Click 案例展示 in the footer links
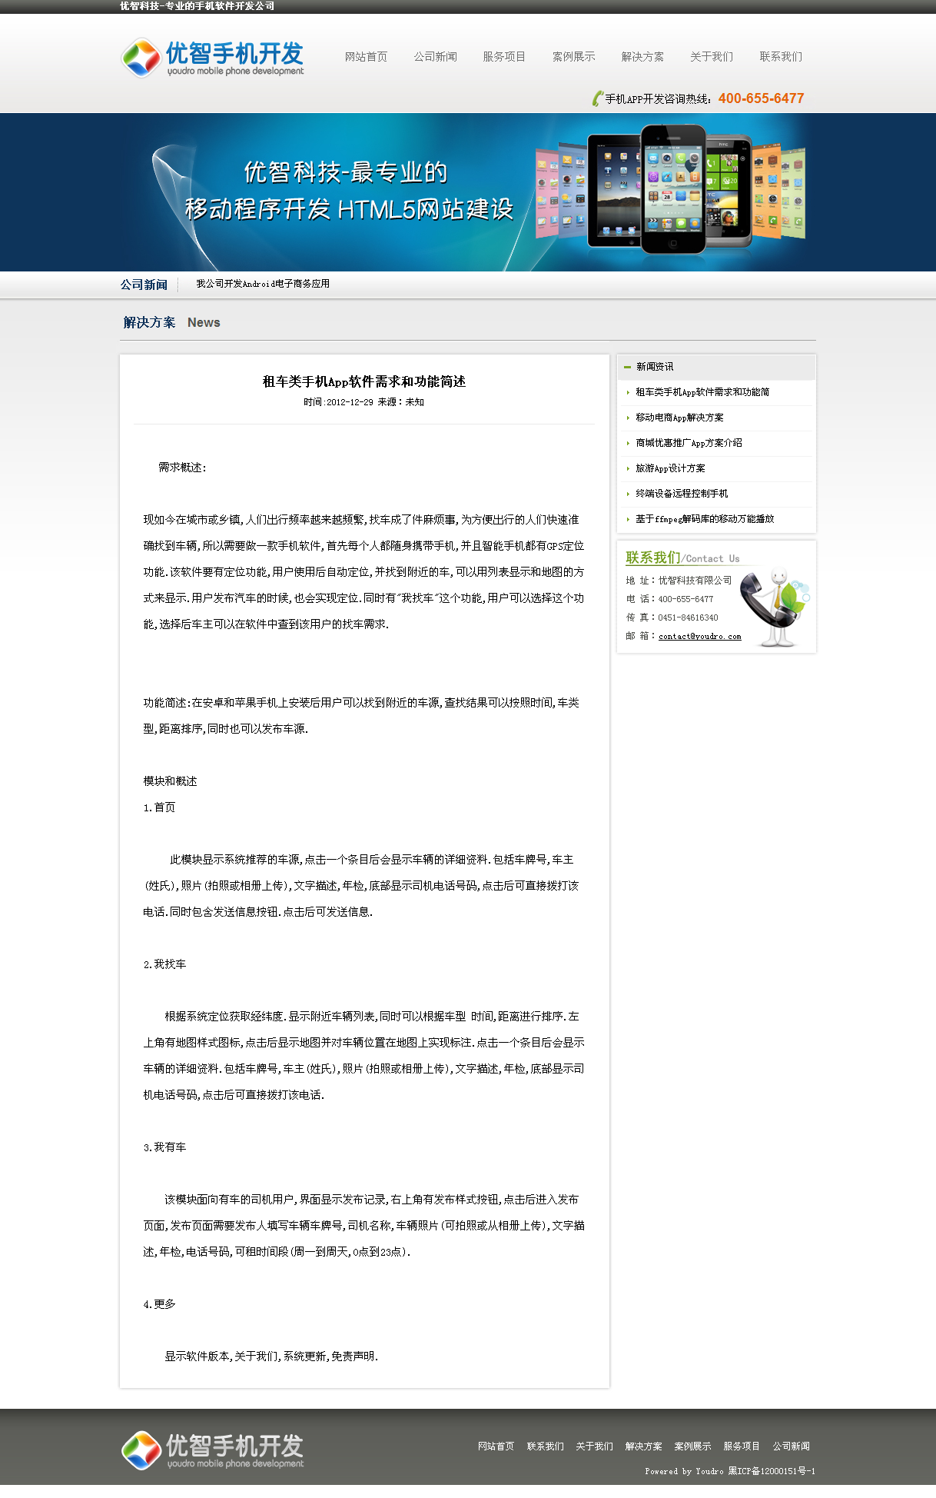Viewport: 936px width, 1498px height. pos(692,1446)
